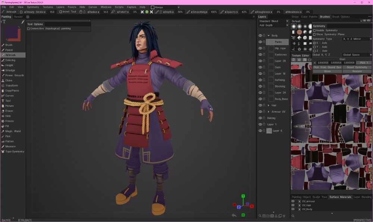Open the Standard Blend dropdown
This screenshot has width=373, height=222.
pos(273,21)
